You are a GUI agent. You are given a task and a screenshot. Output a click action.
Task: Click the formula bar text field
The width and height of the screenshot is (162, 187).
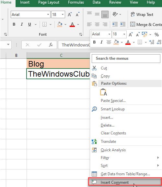tap(74, 45)
